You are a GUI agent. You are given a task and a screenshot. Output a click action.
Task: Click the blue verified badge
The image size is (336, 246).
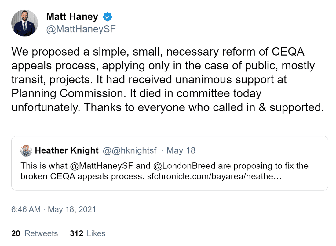[107, 17]
